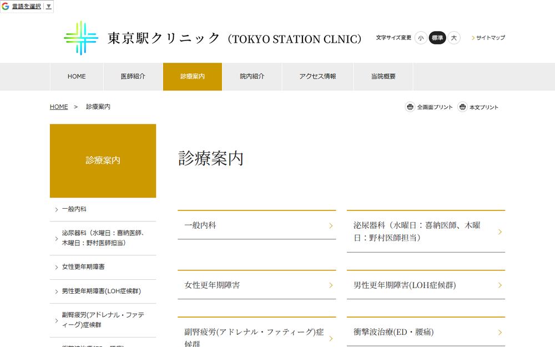The width and height of the screenshot is (555, 347).
Task: Go to HOME in the navigation bar
Action: click(x=77, y=77)
